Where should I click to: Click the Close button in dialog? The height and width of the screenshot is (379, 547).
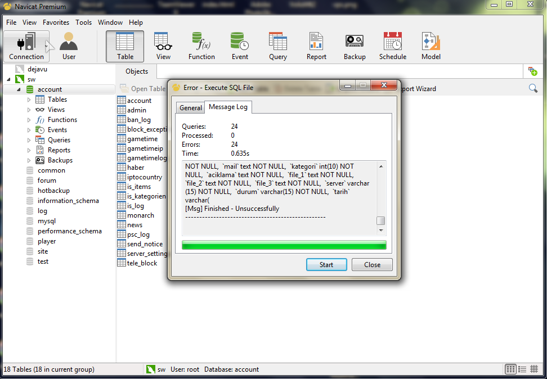coord(372,265)
